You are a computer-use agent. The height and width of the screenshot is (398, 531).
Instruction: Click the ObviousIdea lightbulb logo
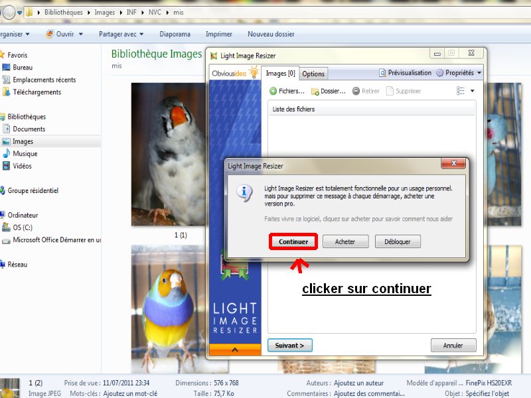(x=253, y=73)
